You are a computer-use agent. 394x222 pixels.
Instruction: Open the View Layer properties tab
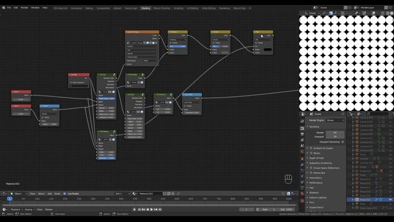302,140
